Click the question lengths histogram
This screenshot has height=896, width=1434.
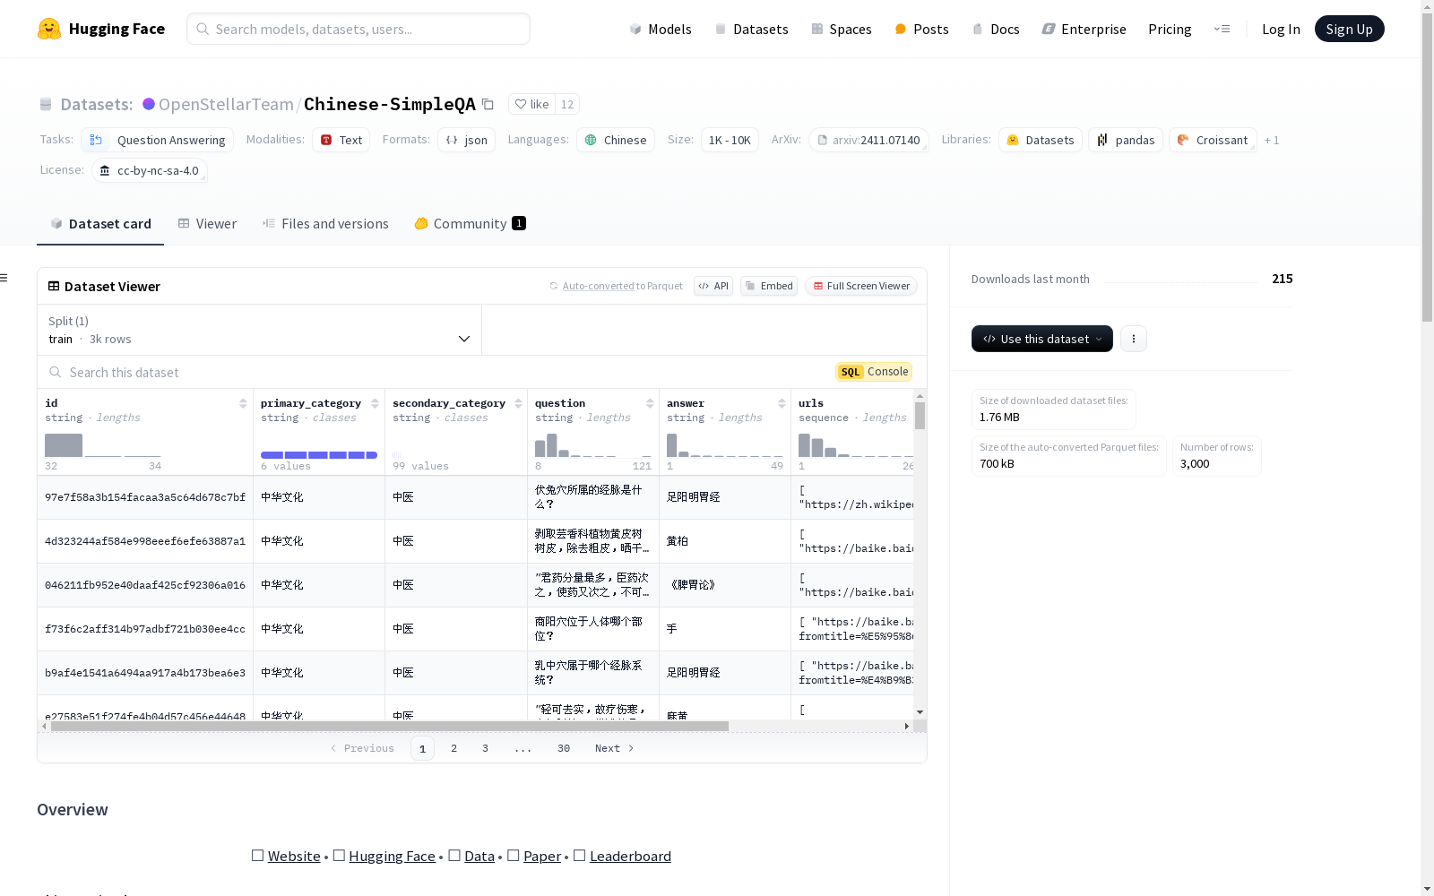coord(593,445)
